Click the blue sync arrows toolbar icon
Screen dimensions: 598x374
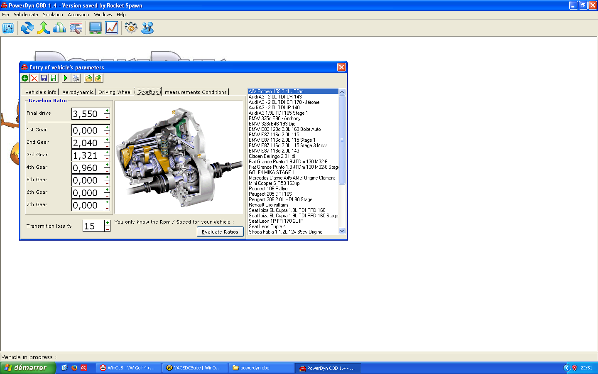click(x=27, y=28)
